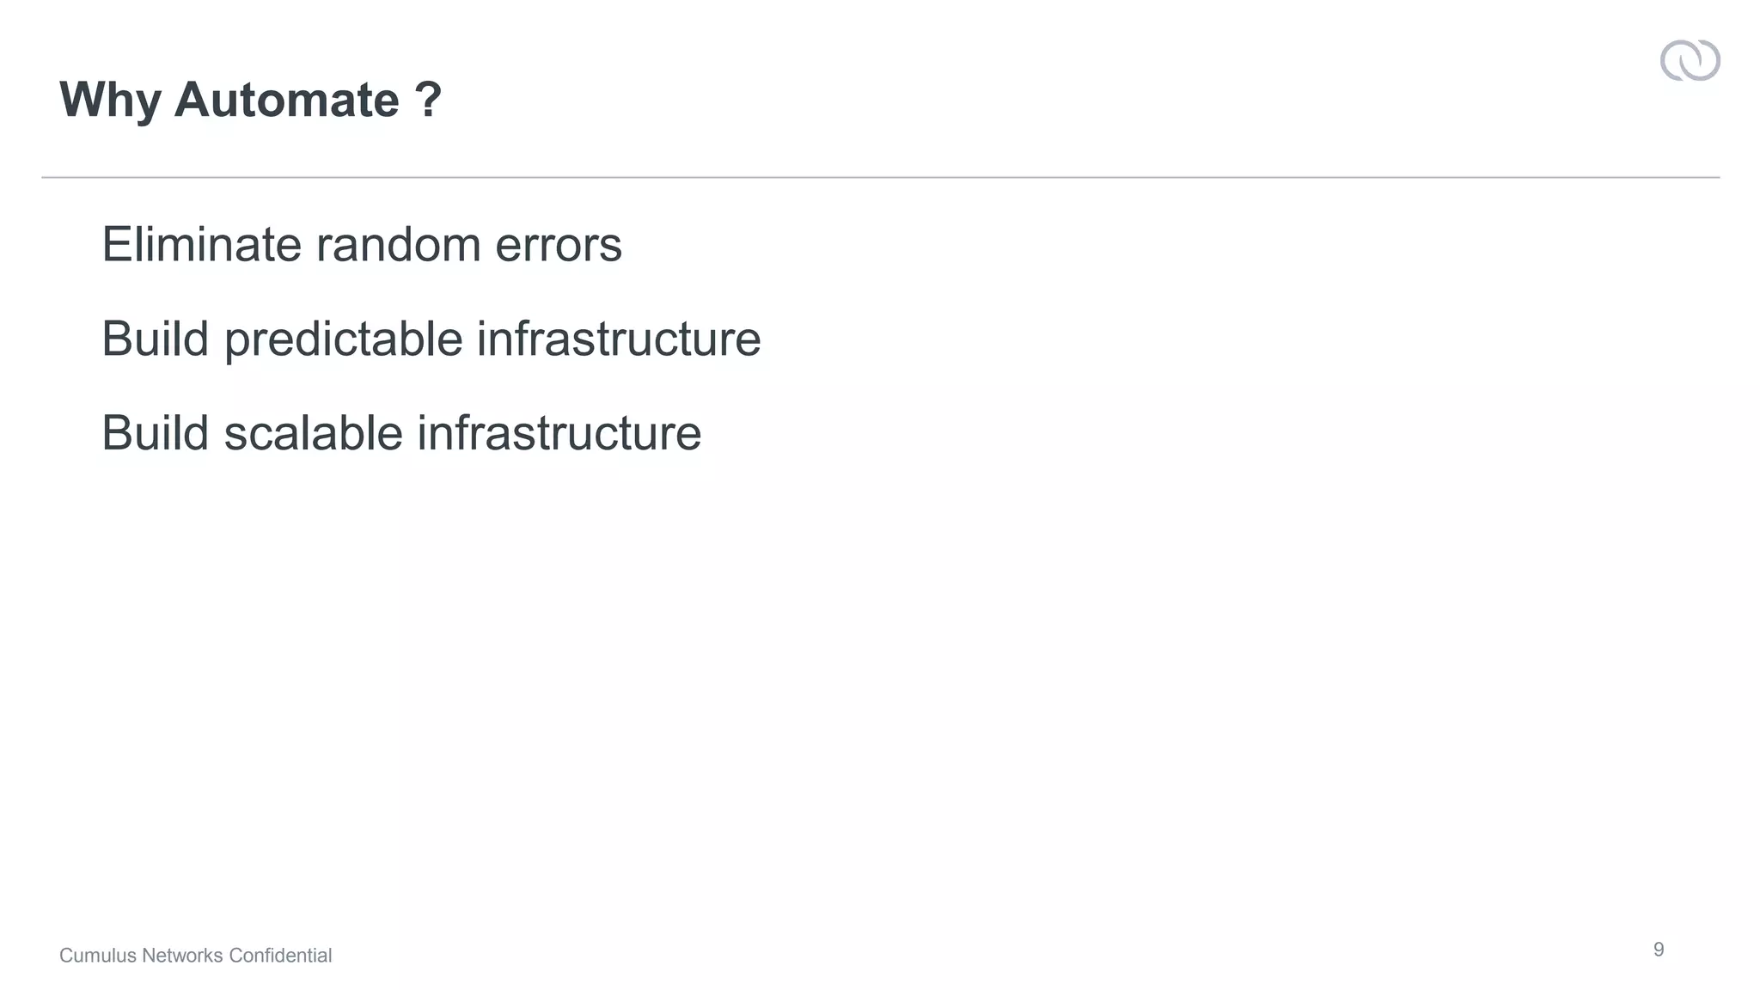Viewport: 1760px width, 990px height.
Task: Click the question mark in the title
Action: point(428,100)
